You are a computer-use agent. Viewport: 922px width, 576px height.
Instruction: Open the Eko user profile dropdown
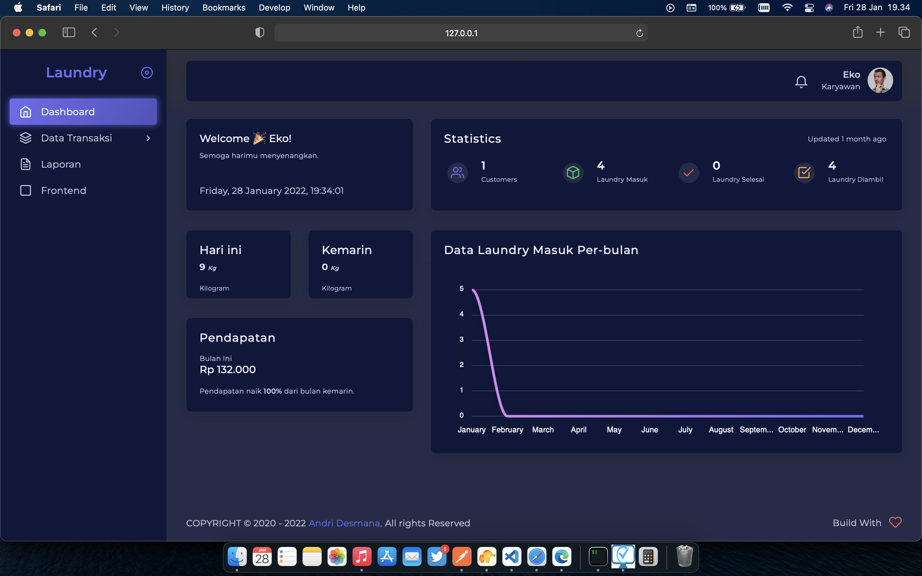click(x=880, y=81)
